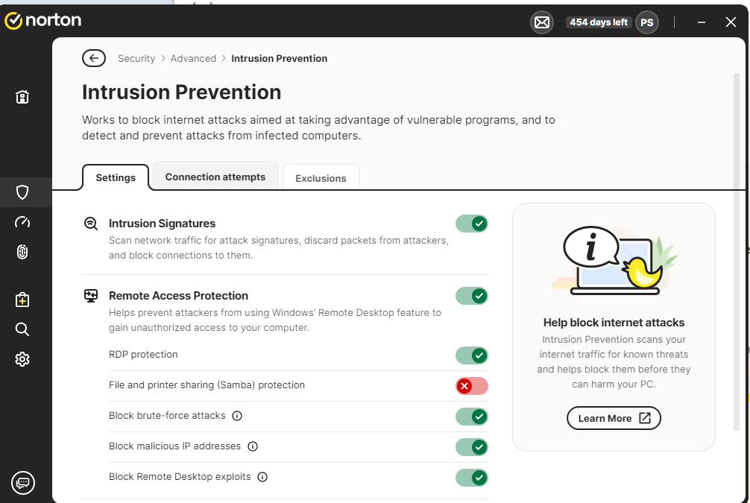Close the Norton window

click(x=731, y=22)
